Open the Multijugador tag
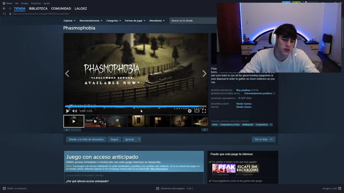This screenshot has width=344, height=193. [x=248, y=125]
